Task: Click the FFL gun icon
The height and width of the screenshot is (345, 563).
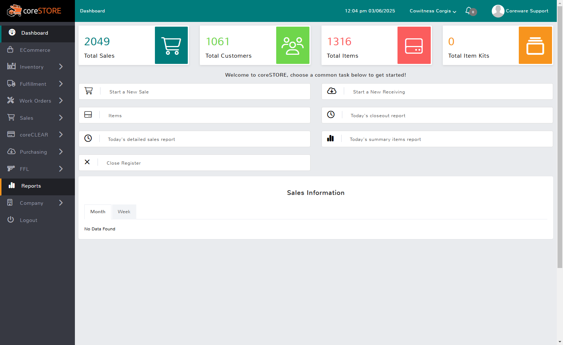Action: (11, 169)
